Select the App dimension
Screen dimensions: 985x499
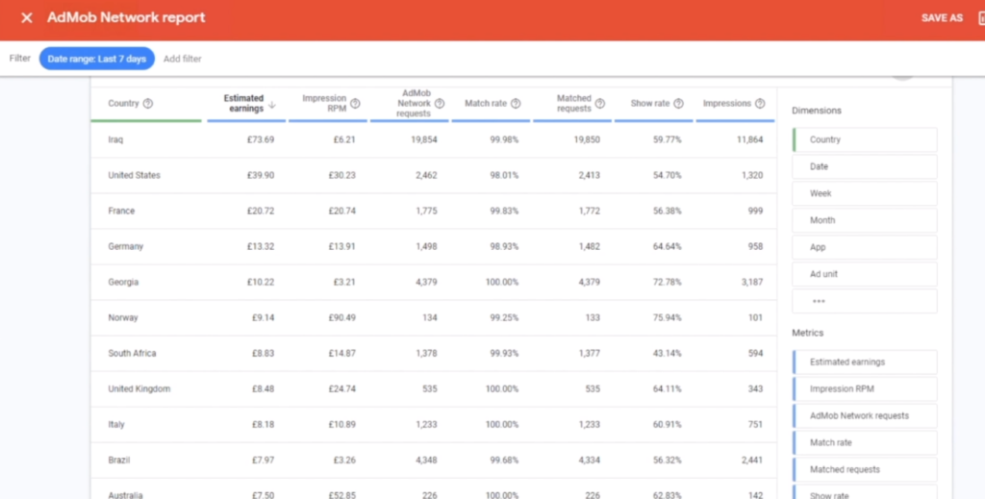(x=865, y=247)
